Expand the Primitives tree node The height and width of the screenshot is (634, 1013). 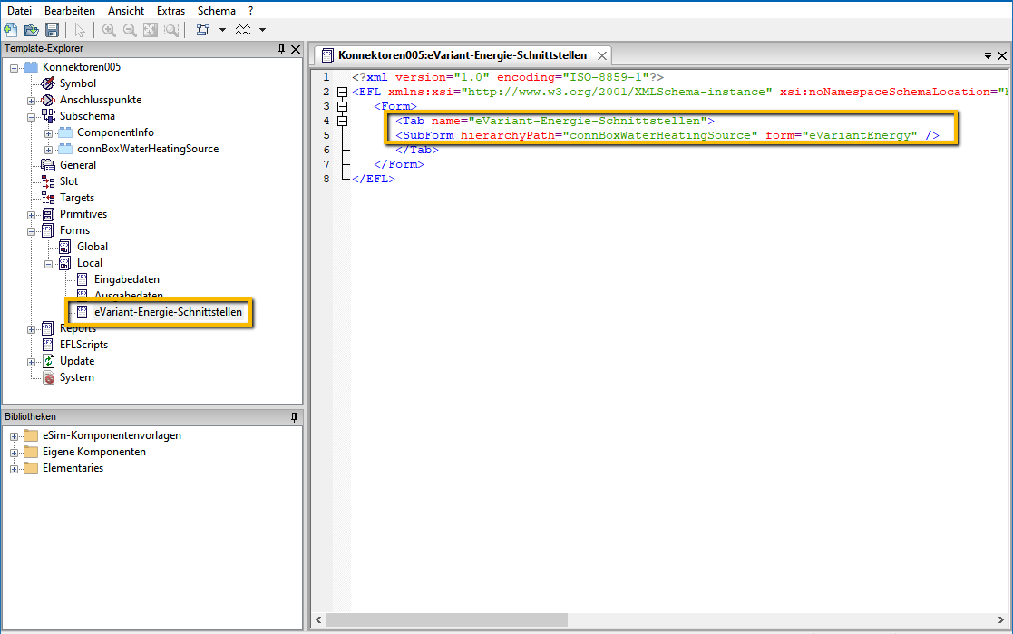click(x=31, y=215)
